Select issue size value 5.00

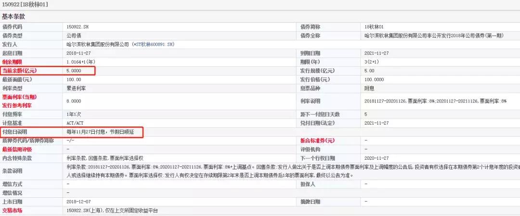(x=369, y=71)
